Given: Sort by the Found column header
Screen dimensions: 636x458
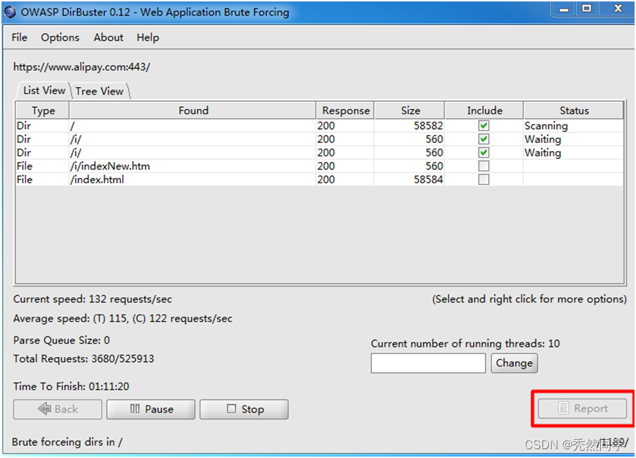Looking at the screenshot, I should coord(193,111).
